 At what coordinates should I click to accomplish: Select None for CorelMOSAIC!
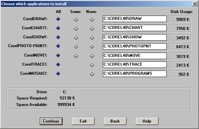tap(92, 74)
